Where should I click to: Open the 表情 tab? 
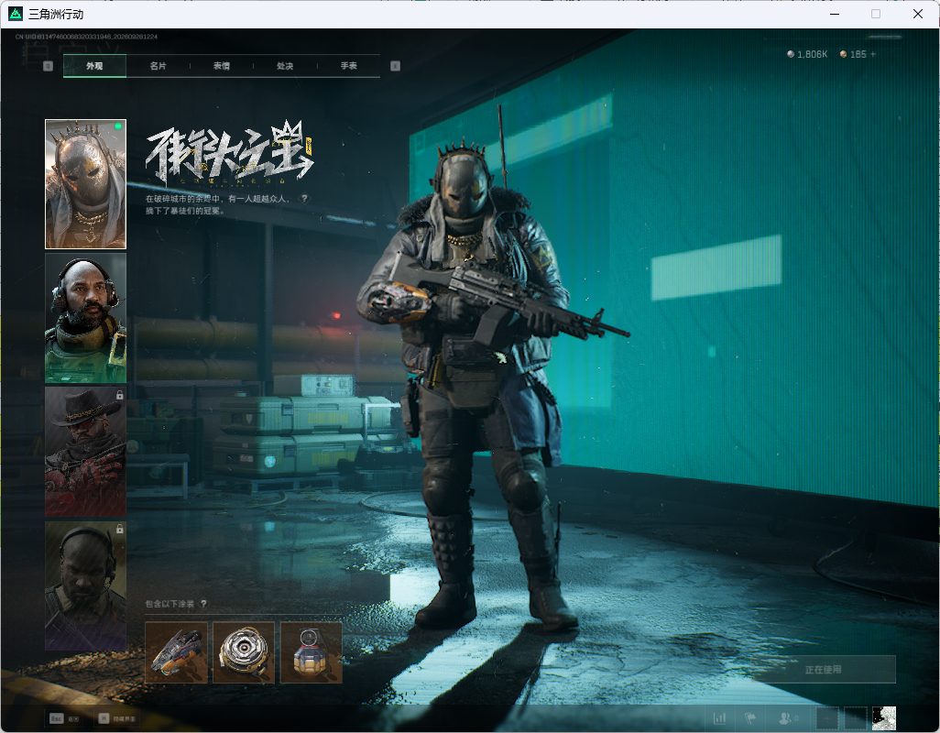coord(222,66)
